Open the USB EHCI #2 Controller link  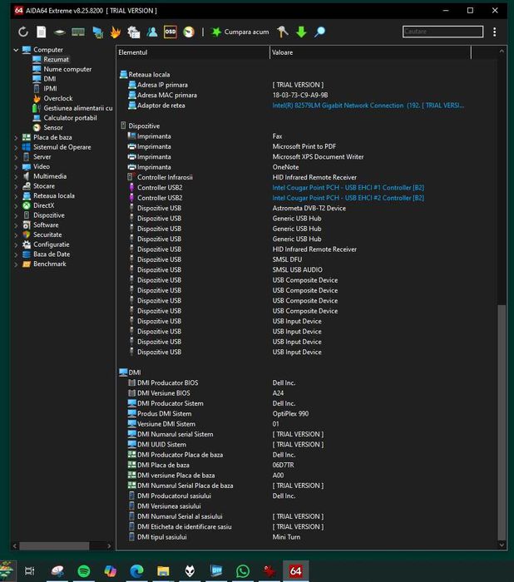[348, 198]
